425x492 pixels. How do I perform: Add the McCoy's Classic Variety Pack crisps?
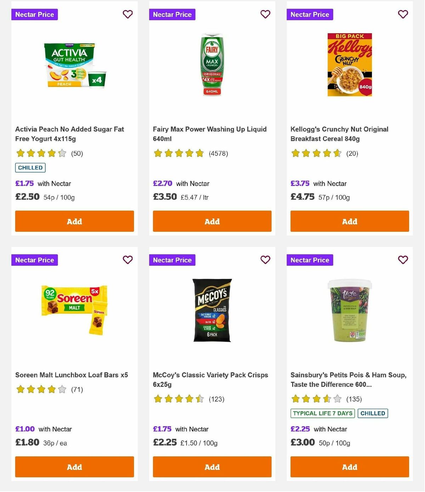click(x=212, y=467)
